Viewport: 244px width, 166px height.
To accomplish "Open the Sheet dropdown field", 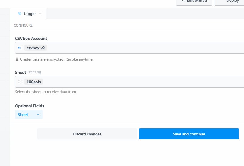I will (130, 82).
